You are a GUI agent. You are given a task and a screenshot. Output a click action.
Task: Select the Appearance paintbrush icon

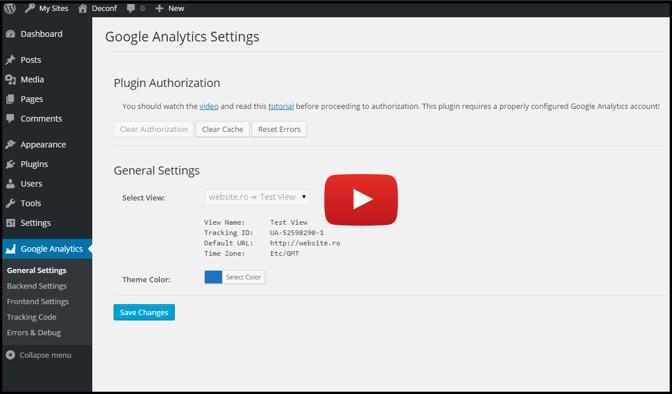point(10,145)
